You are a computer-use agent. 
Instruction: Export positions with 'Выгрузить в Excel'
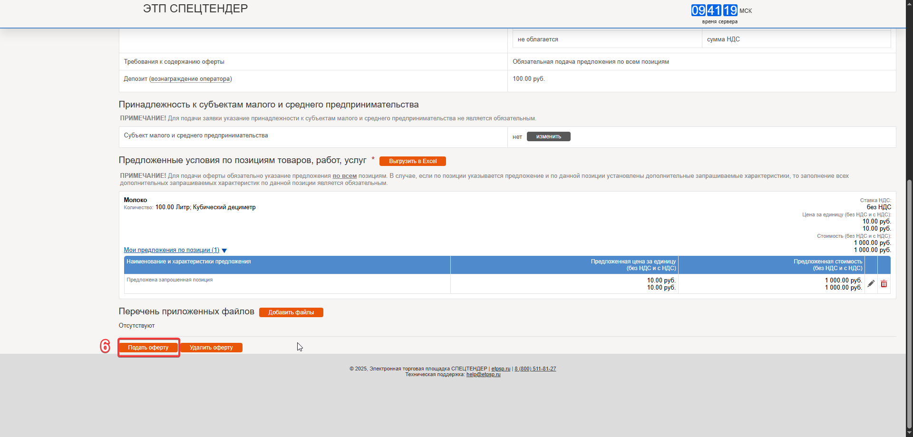(x=412, y=161)
